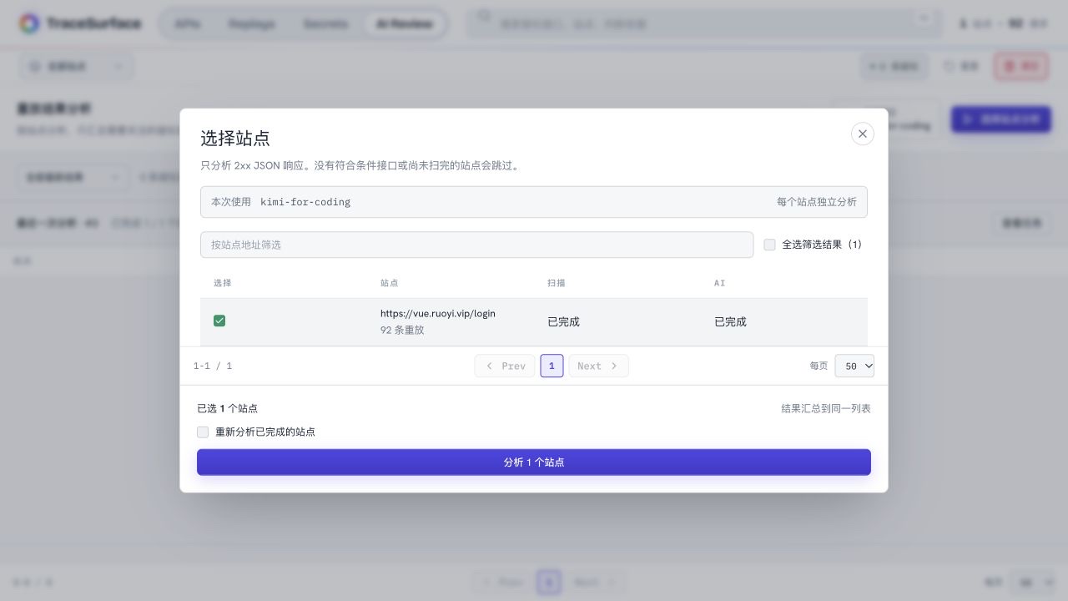Screen dimensions: 1068x601
Task: Toggle the 重新分析已完成的站点 checkbox
Action: coord(203,432)
